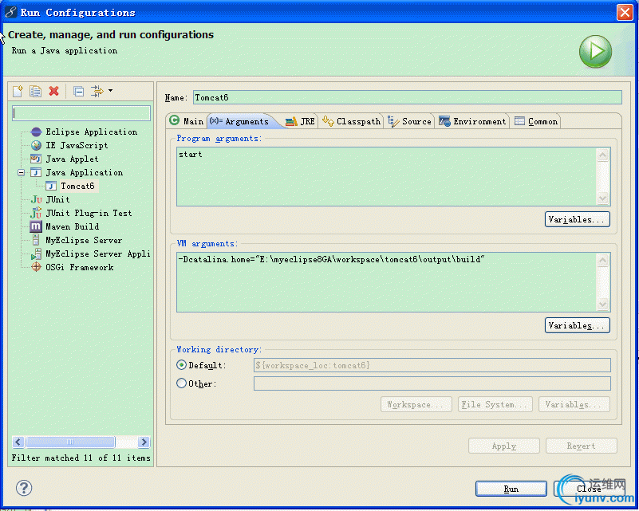Click inside the VM arguments text area
The height and width of the screenshot is (511, 639).
coord(386,282)
